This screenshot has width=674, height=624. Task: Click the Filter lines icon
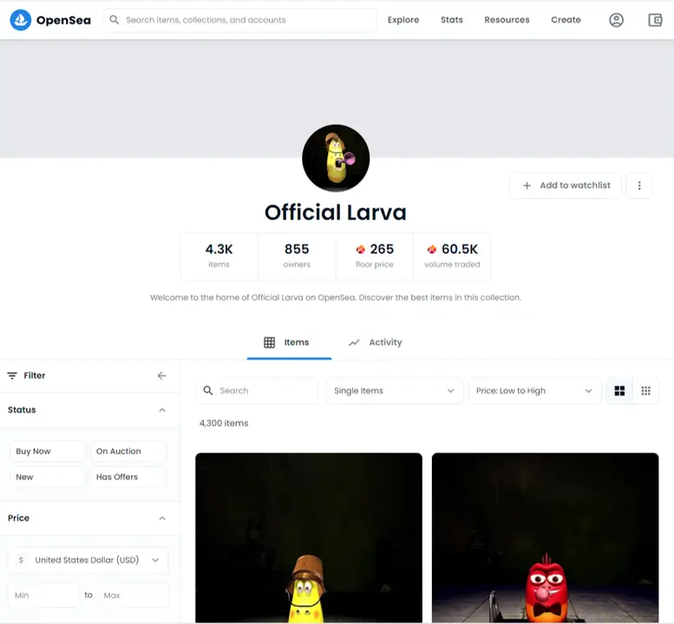pyautogui.click(x=12, y=376)
